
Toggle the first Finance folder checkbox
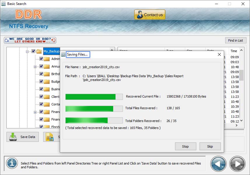coord(41,112)
